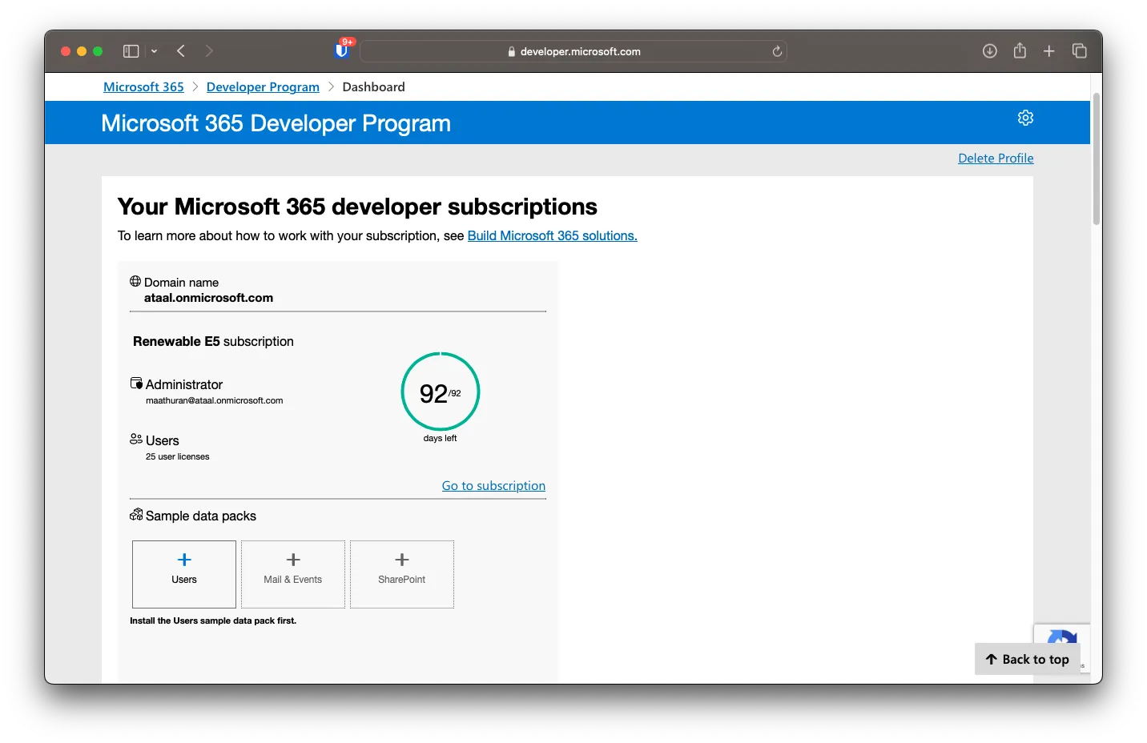Click the Microsoft 365 breadcrumb link
The image size is (1147, 743).
coord(143,86)
